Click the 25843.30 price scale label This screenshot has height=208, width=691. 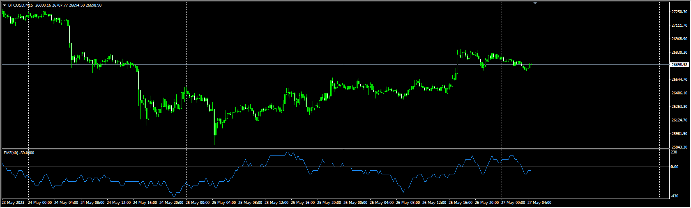point(679,147)
